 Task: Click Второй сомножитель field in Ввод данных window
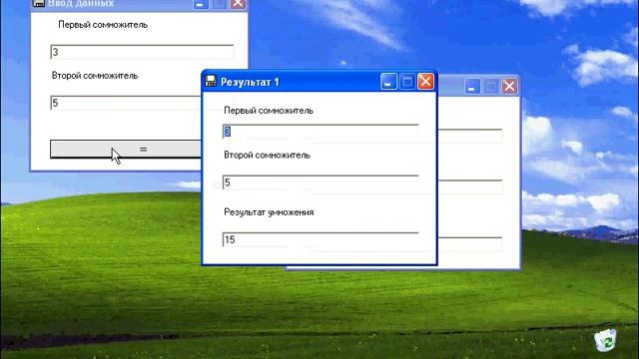[x=126, y=103]
